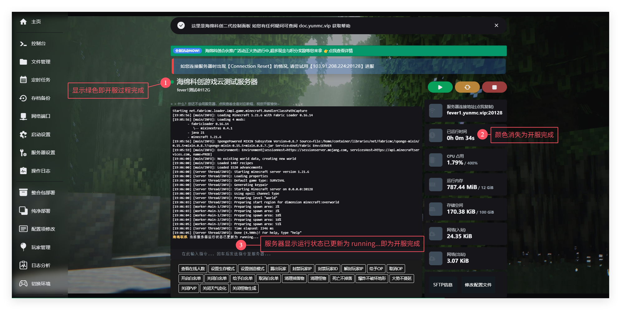Image resolution: width=621 pixels, height=310 pixels.
Task: Click 关闭怪物生成 button
Action: pyautogui.click(x=244, y=289)
